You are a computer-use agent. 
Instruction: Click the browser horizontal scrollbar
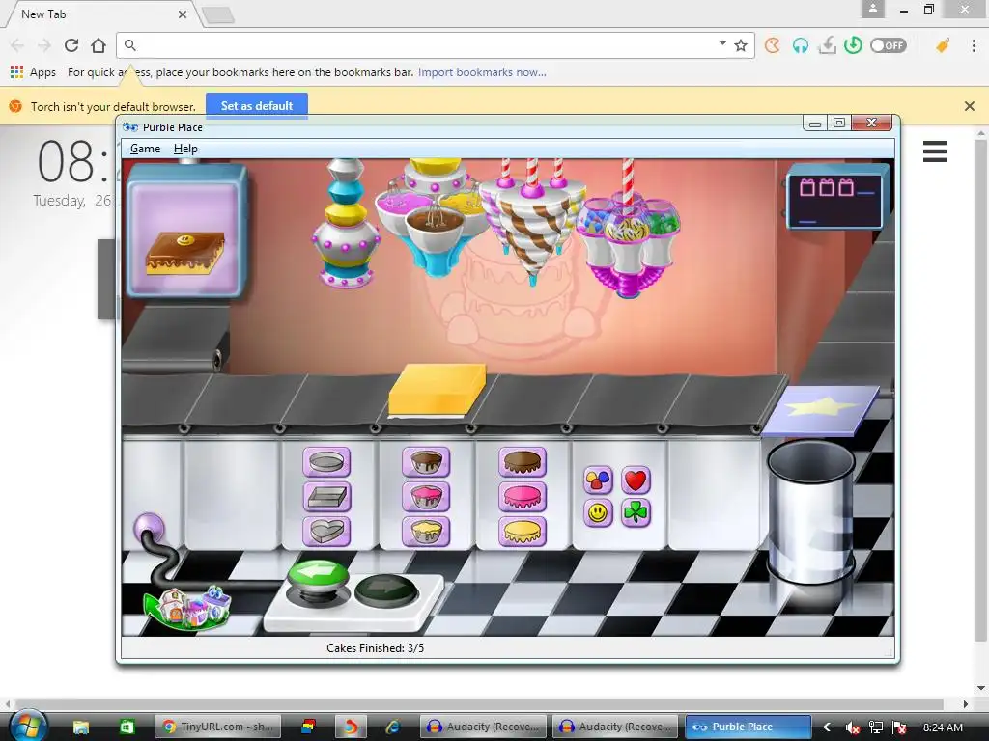(479, 703)
